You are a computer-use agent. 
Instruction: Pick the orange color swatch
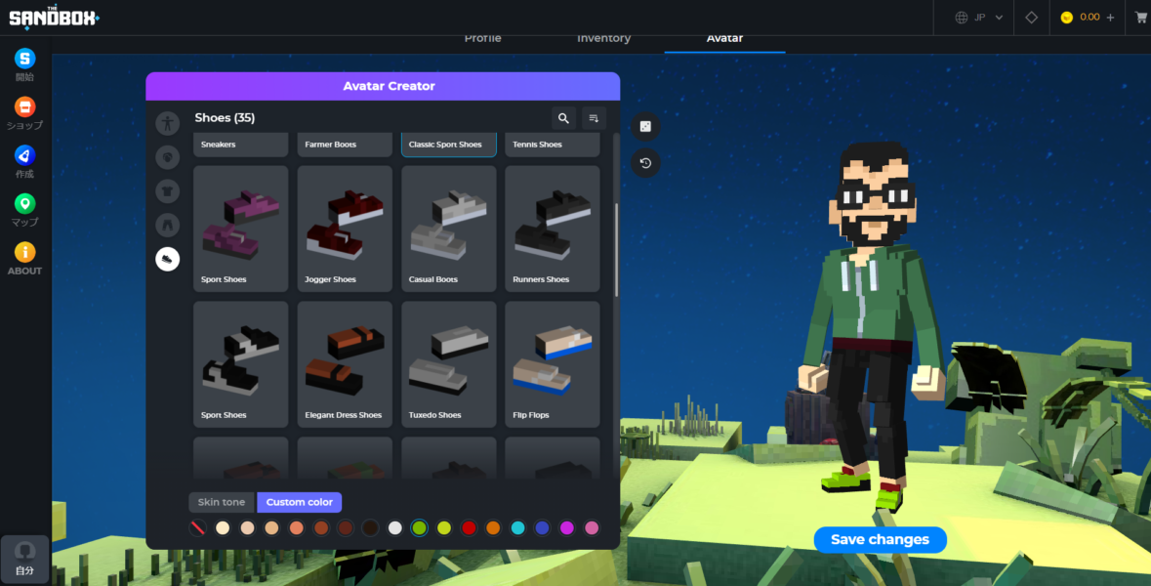pos(493,528)
